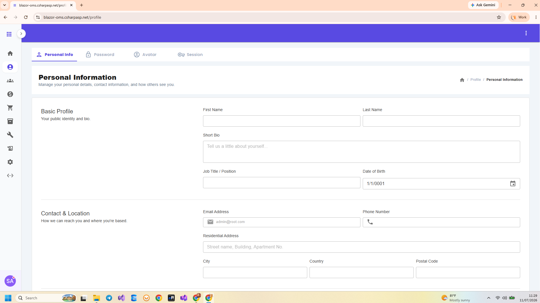
Task: Click the Residential Address field
Action: [361, 247]
